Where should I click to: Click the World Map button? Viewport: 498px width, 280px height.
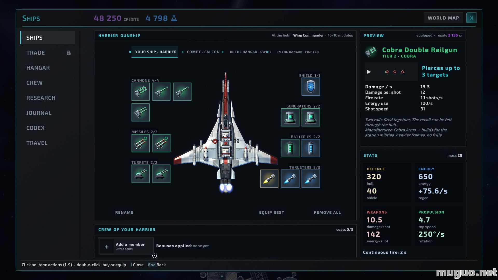pyautogui.click(x=443, y=18)
